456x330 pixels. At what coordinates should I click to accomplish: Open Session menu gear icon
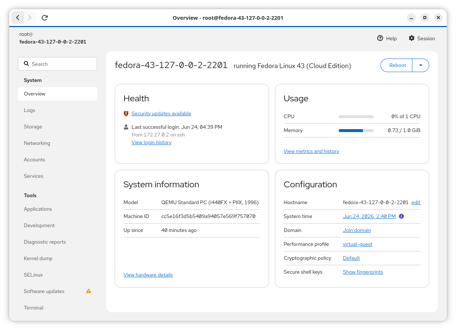pyautogui.click(x=412, y=38)
